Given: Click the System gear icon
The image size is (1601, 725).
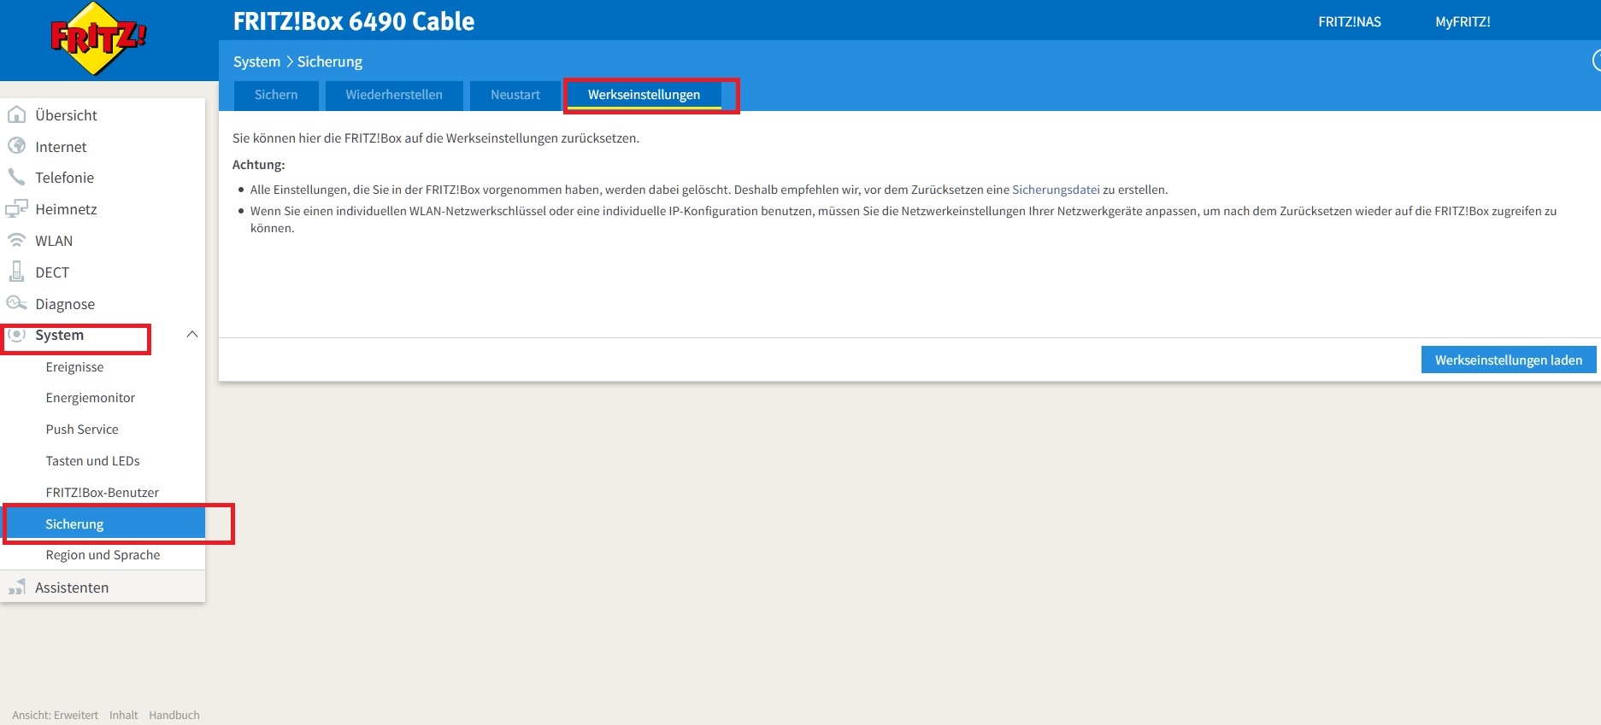Looking at the screenshot, I should (x=16, y=335).
